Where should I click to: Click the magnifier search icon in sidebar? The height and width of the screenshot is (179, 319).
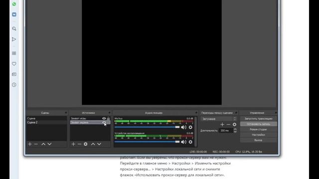pos(14,29)
